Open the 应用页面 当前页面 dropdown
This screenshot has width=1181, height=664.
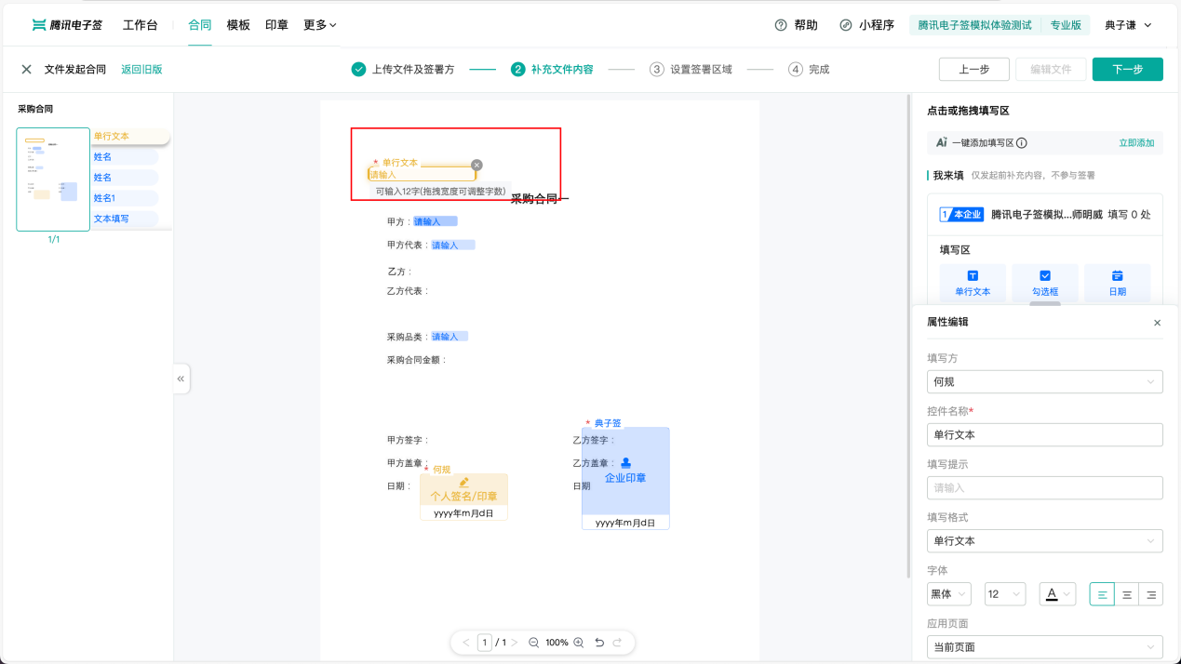(1044, 646)
